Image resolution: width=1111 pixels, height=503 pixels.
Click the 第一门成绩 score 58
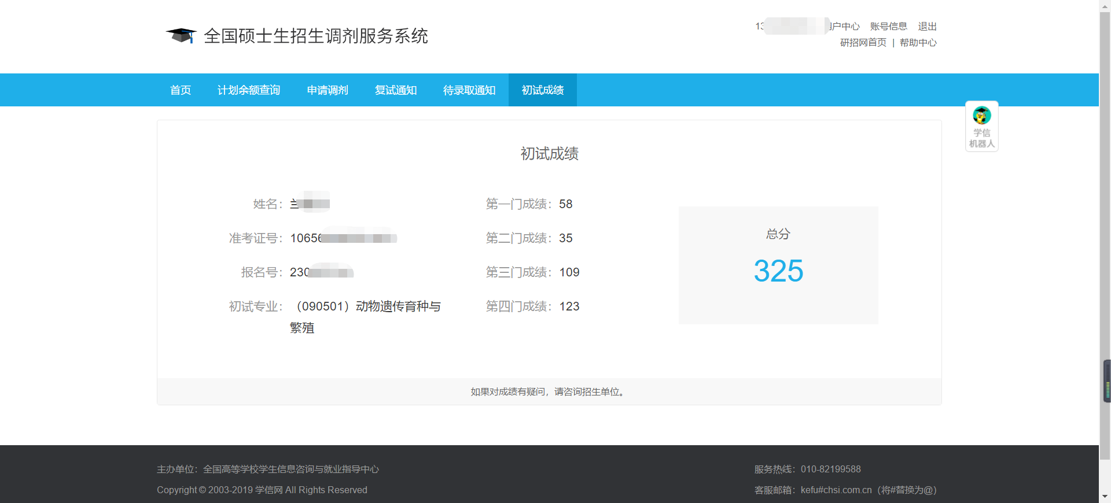tap(566, 204)
